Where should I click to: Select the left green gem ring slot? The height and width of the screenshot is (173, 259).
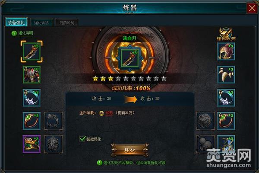pos(32,121)
